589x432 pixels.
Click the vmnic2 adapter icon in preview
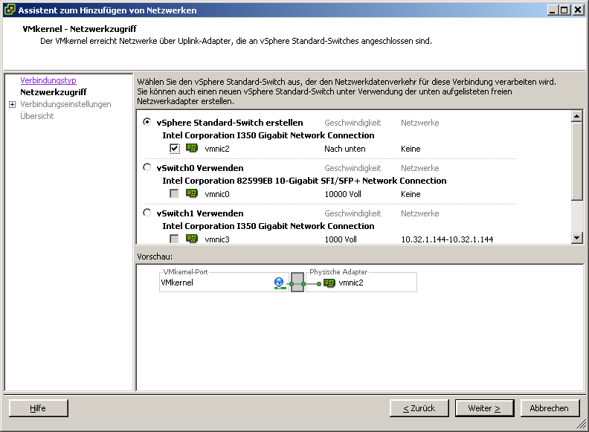point(329,283)
